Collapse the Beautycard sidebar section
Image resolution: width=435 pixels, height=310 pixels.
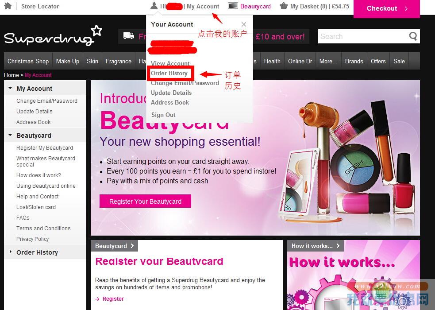(x=10, y=135)
